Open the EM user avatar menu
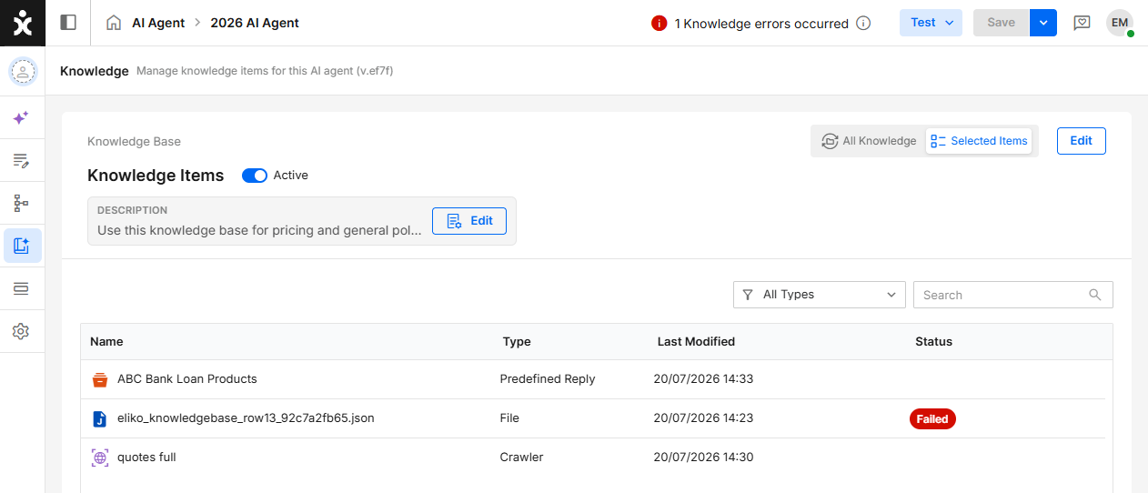Screen dimensions: 1148x493 pos(1120,23)
